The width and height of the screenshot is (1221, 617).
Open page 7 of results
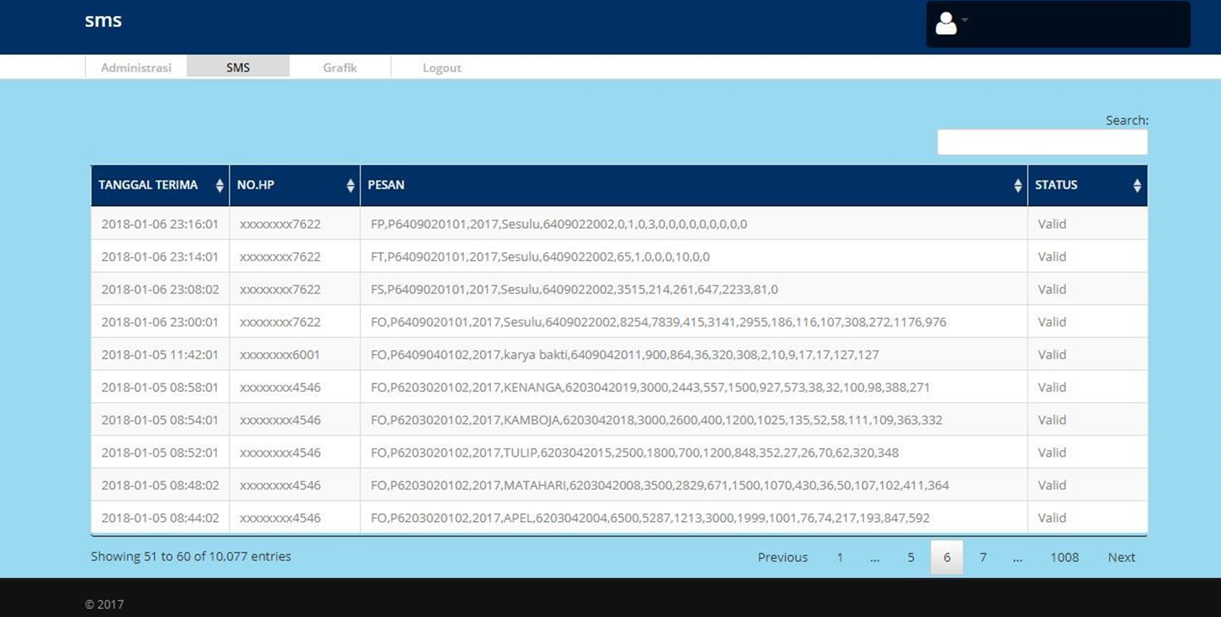pyautogui.click(x=982, y=557)
